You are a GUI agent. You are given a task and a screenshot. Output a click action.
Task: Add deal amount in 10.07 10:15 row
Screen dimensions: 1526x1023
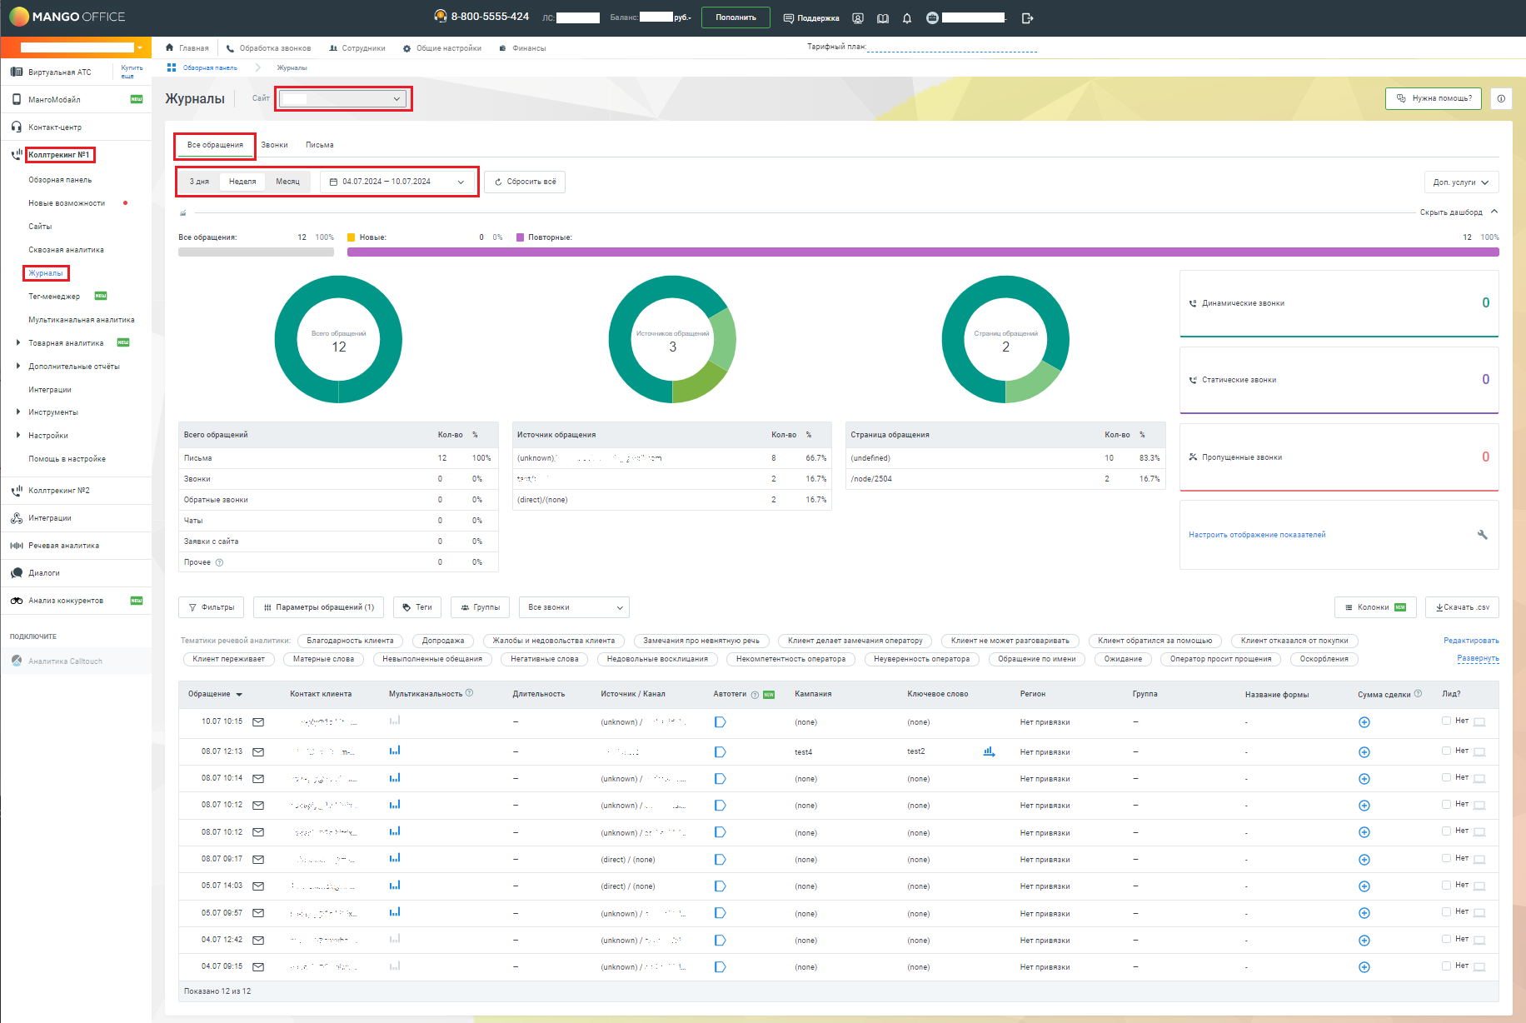point(1364,722)
